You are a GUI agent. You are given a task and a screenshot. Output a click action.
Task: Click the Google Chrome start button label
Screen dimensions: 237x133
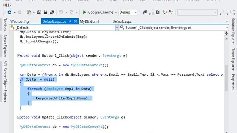pos(100,12)
